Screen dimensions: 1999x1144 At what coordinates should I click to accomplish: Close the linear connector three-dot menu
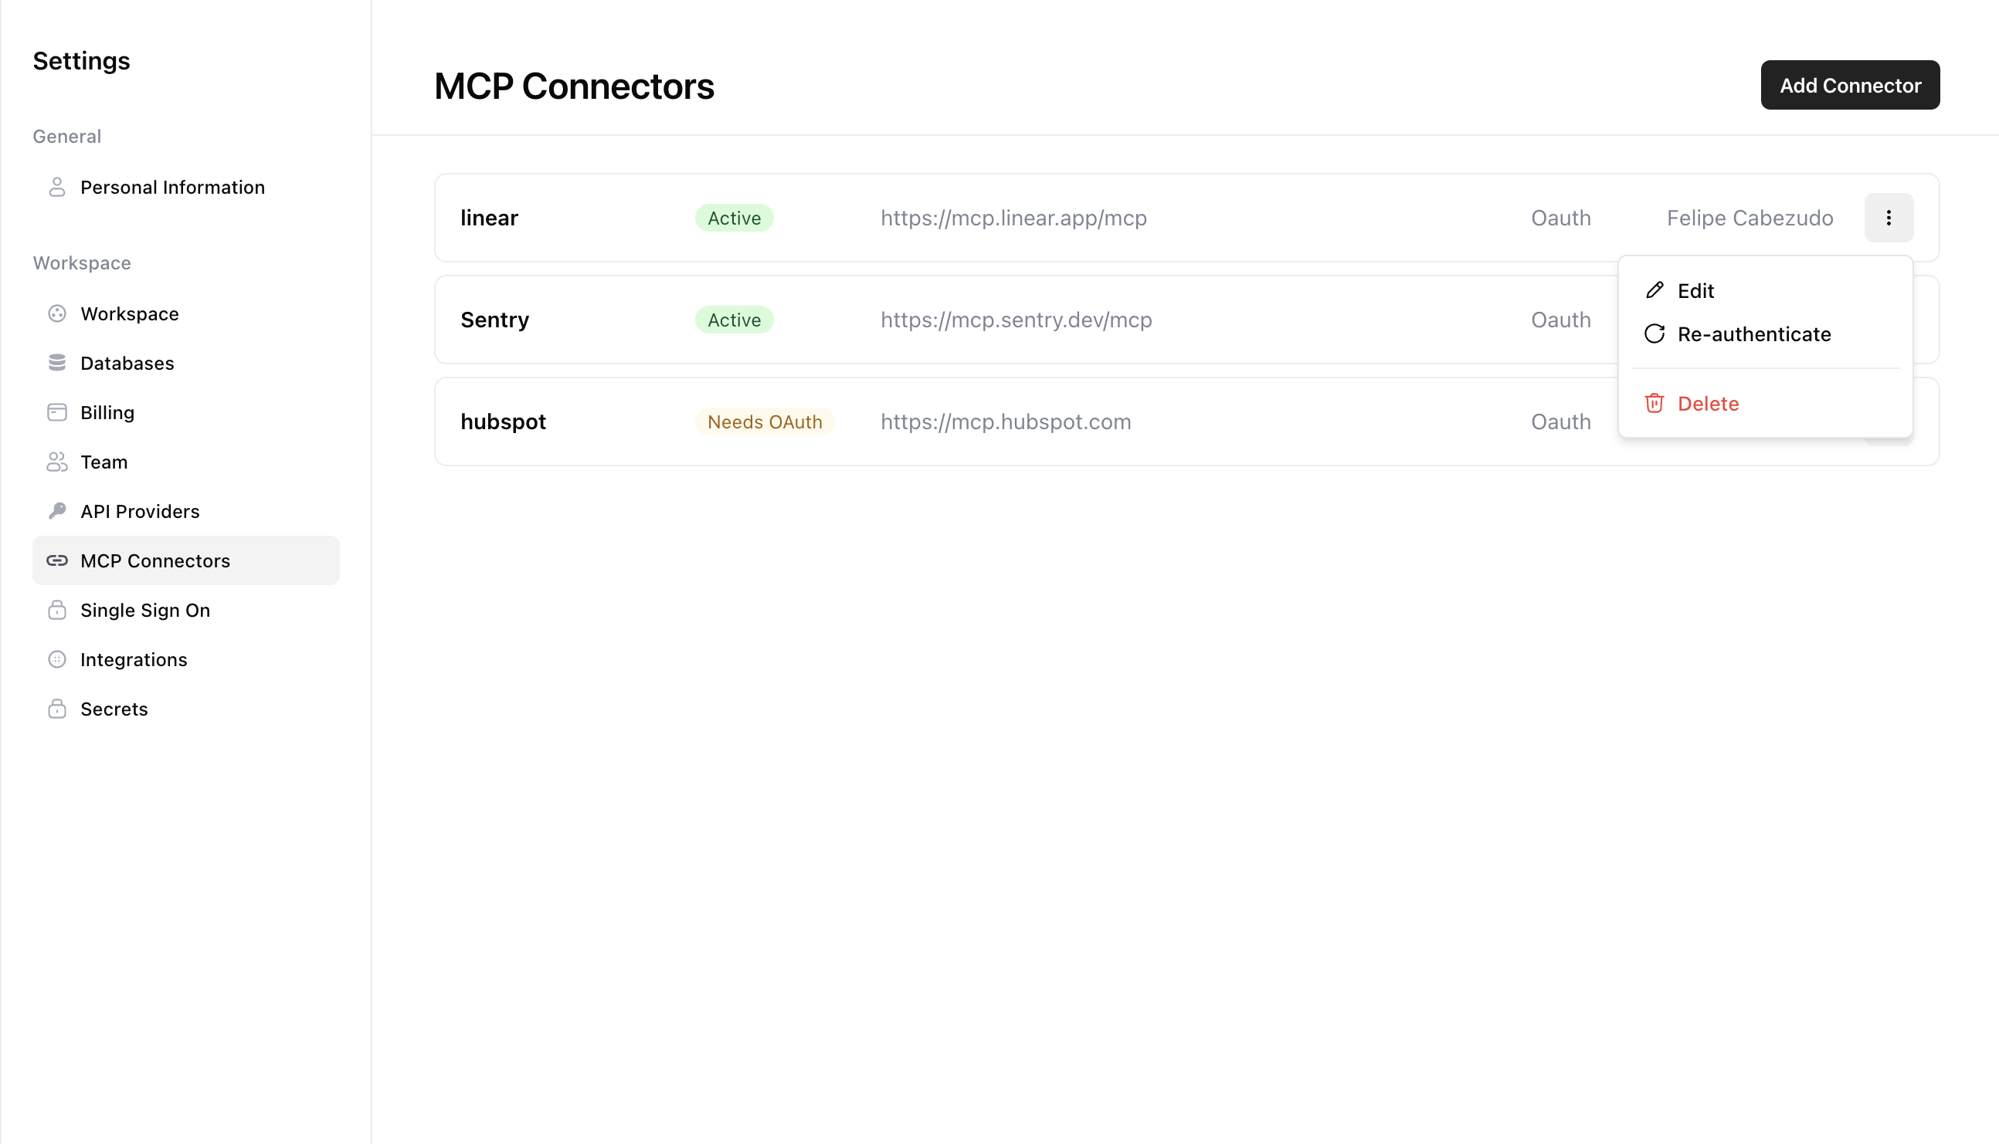[1889, 218]
